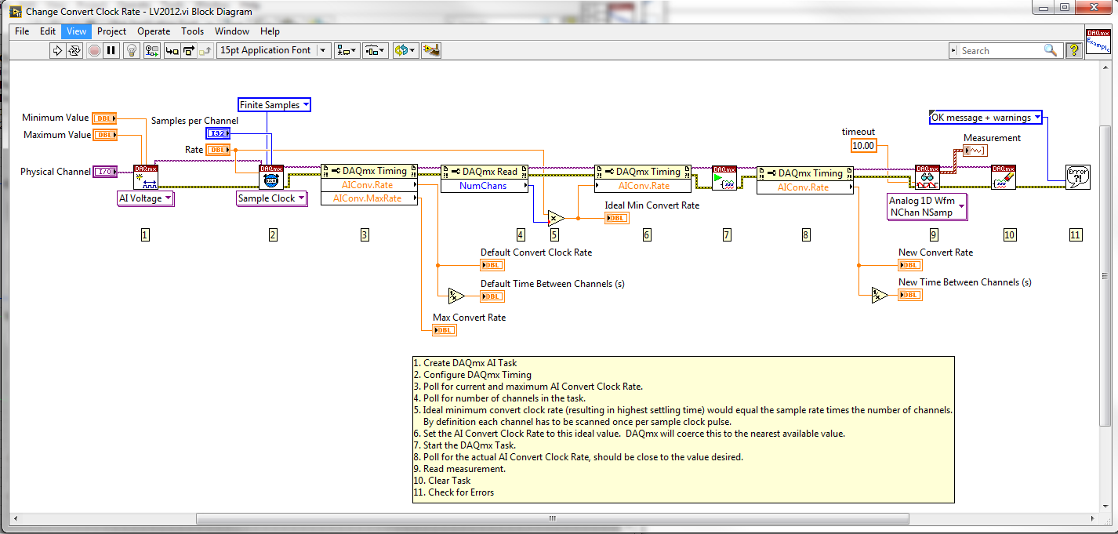Toggle Retain Wire Values button
The image size is (1118, 534).
pos(151,50)
